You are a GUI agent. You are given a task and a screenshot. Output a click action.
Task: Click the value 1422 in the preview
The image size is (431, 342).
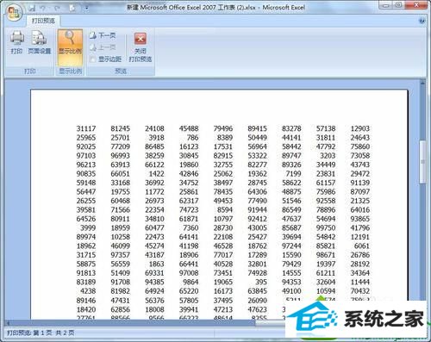[156, 174]
